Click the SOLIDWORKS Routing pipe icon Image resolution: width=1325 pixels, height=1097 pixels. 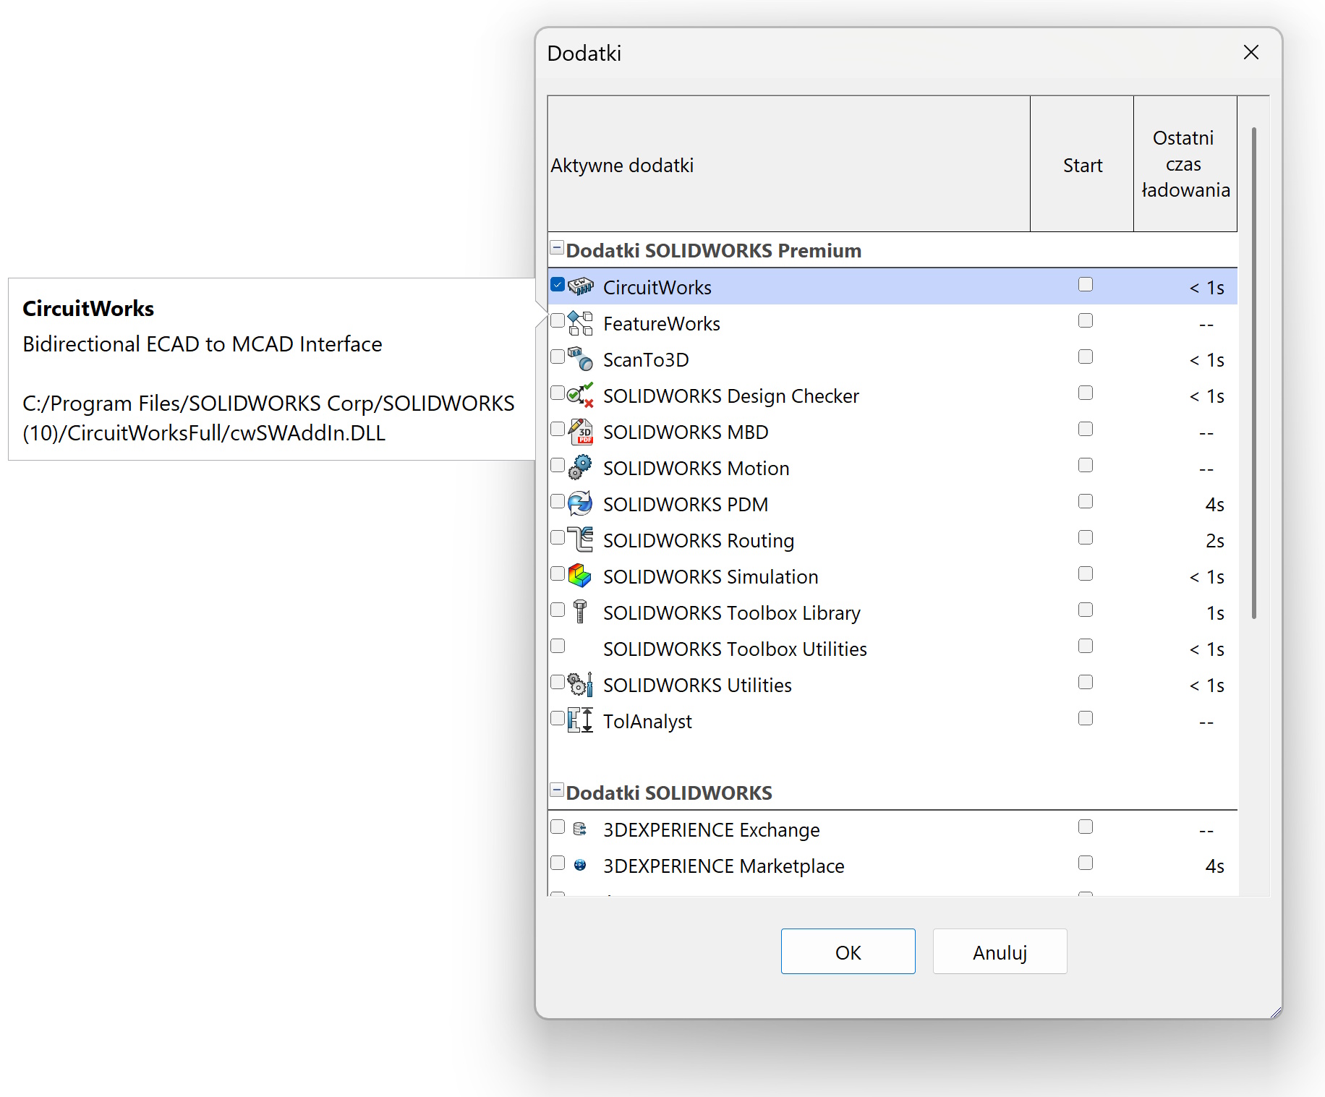580,539
